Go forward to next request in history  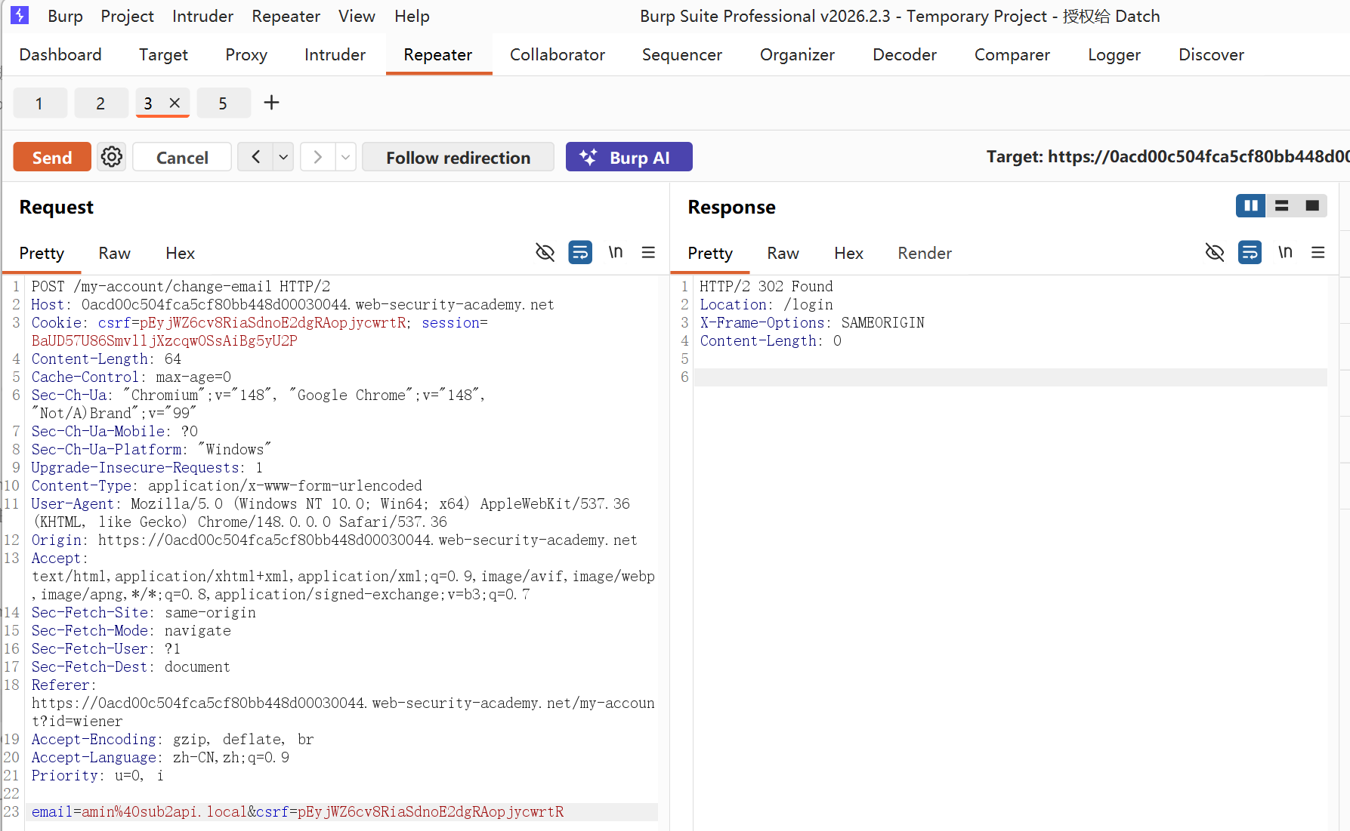coord(318,157)
